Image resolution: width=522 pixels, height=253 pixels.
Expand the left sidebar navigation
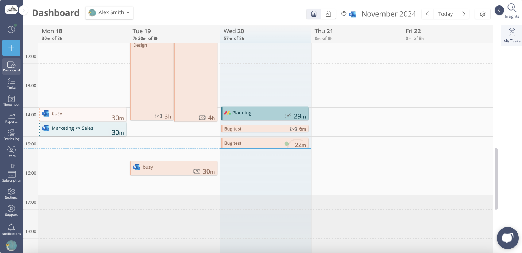click(x=24, y=10)
